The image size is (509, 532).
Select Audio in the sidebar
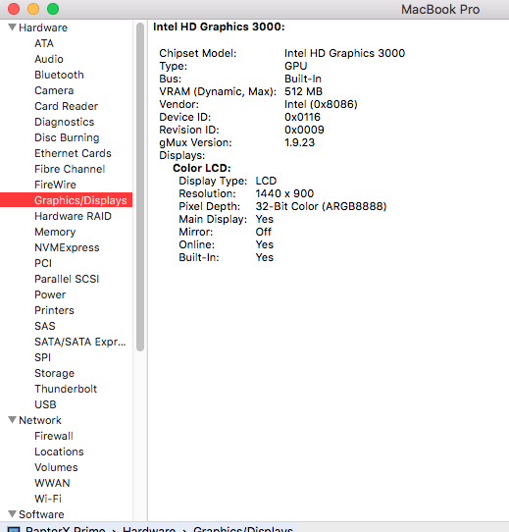(x=49, y=59)
